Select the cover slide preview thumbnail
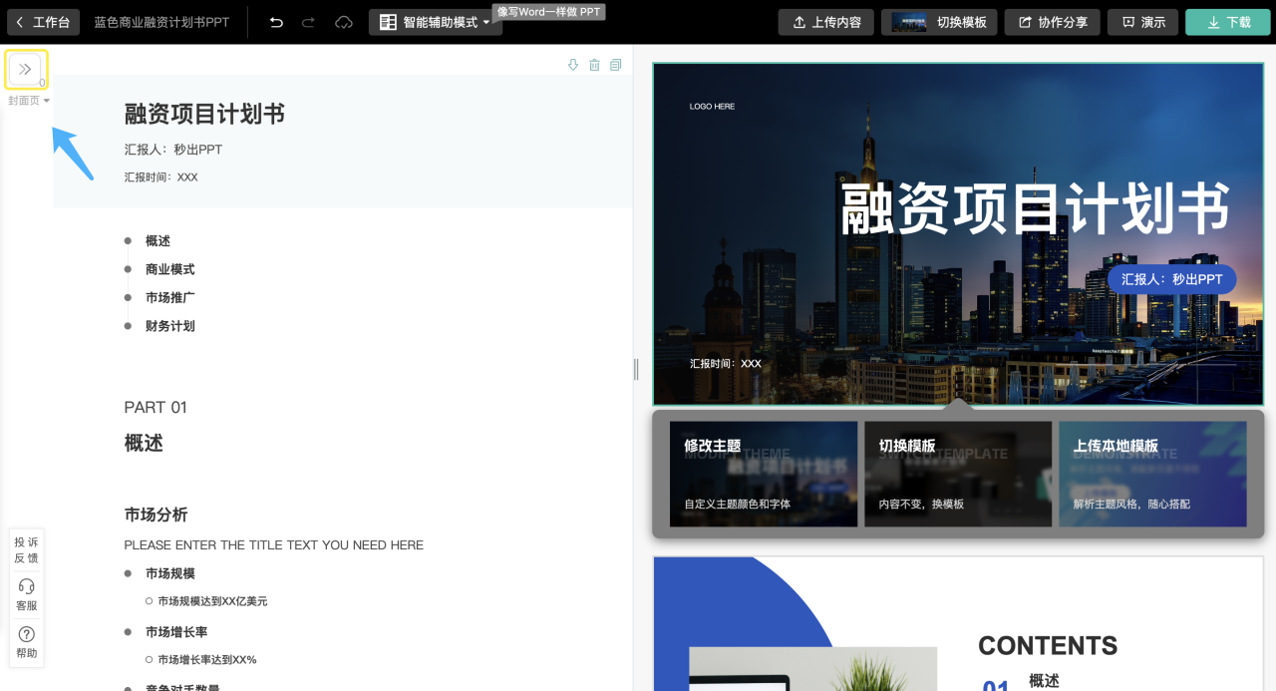Screen dimensions: 1276x691 958,233
